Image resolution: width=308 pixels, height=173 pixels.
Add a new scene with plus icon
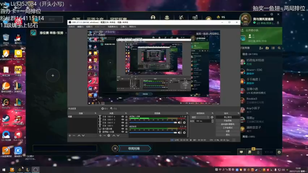pyautogui.click(x=70, y=136)
